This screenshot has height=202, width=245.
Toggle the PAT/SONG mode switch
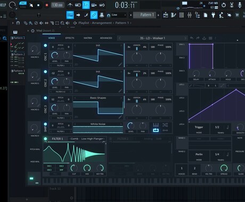pyautogui.click(x=23, y=5)
